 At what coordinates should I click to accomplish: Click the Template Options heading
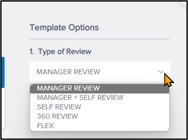coord(64,27)
